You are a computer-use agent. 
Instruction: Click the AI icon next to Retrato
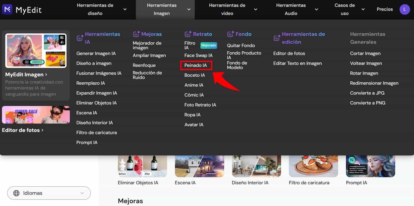coord(188,34)
